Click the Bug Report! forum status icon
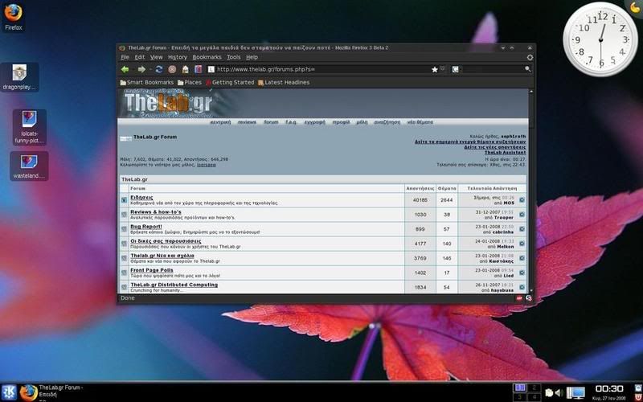Image resolution: width=643 pixels, height=402 pixels. (x=124, y=229)
